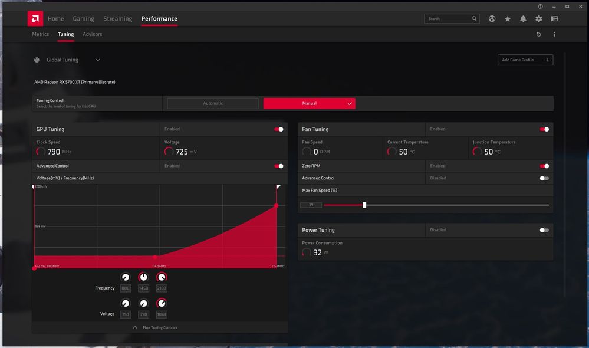The height and width of the screenshot is (348, 589).
Task: Click the Max Fan Speed value field 39
Action: [x=311, y=205]
